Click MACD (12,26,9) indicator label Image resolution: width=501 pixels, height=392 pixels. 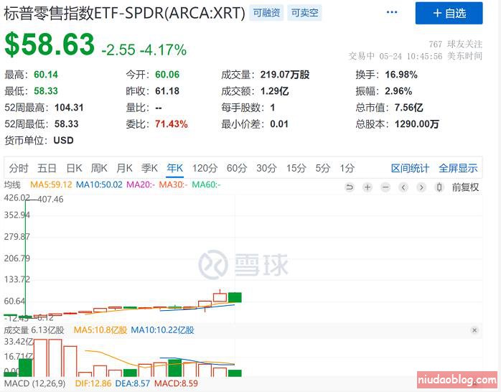coord(34,383)
